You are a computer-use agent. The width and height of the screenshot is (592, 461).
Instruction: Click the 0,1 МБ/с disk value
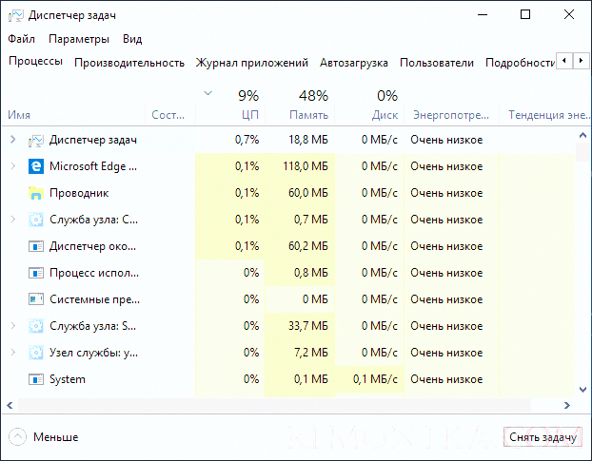pyautogui.click(x=375, y=379)
